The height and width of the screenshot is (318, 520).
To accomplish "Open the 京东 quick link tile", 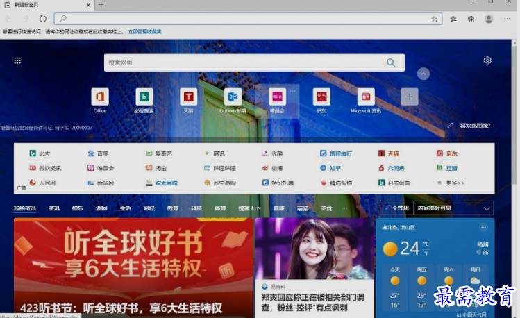I will click(321, 101).
